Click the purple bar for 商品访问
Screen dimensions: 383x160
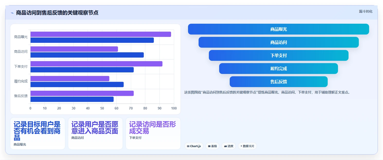coord(74,49)
